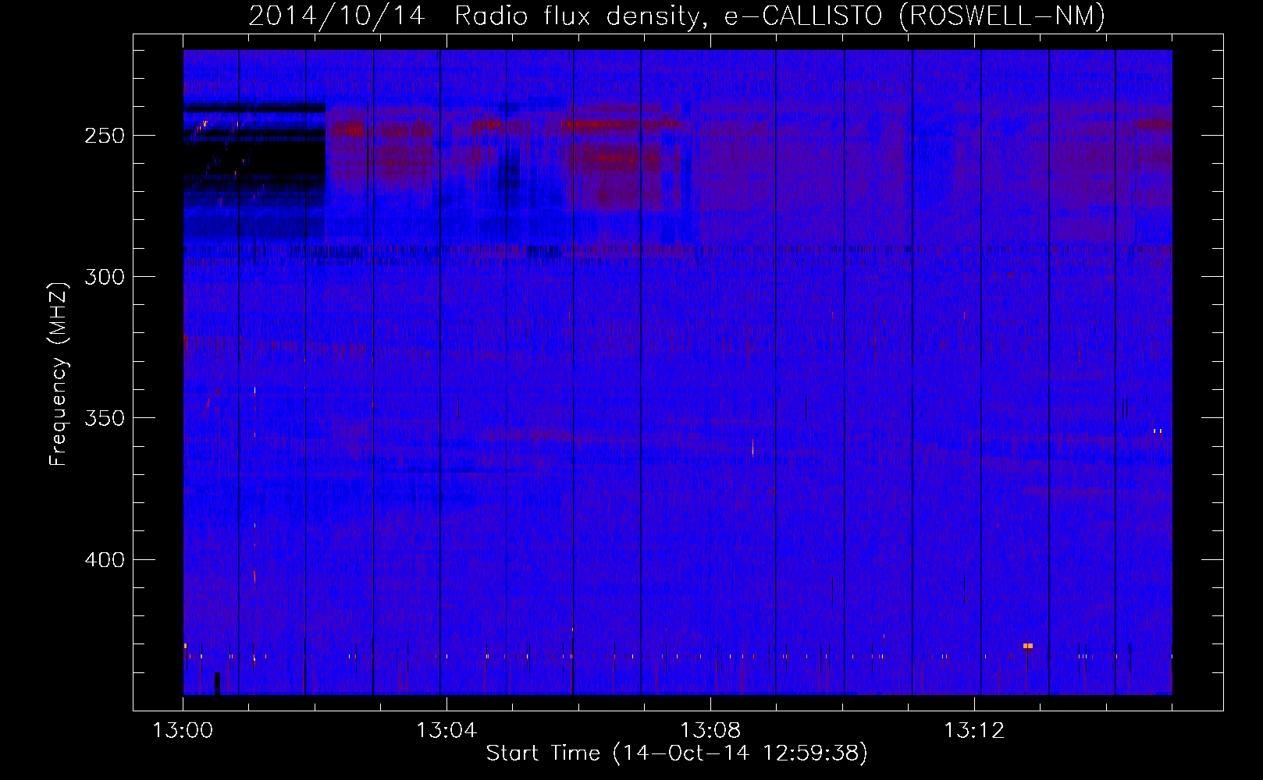Screen dimensions: 1263x780
Task: Click the 13:12 time tick label
Action: click(x=974, y=731)
